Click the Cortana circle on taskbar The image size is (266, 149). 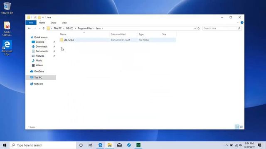coord(81,145)
